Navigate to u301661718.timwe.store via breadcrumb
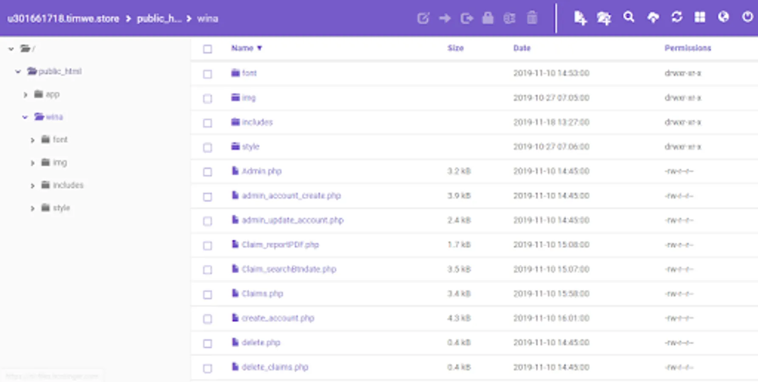This screenshot has height=382, width=758. [62, 18]
